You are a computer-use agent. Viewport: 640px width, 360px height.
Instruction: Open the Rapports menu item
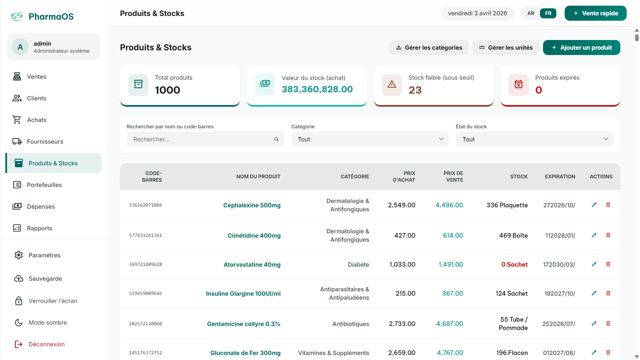(x=39, y=228)
